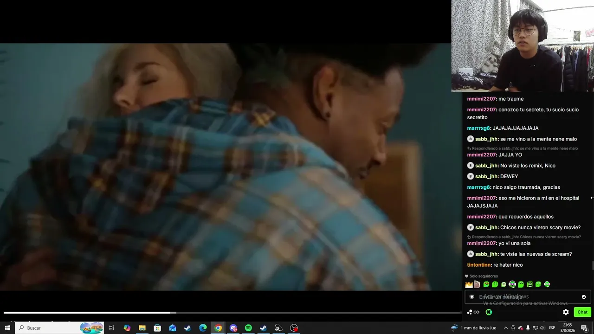Screen dimensions: 594x334
Task: Select message 'yo vi una sola'
Action: click(514, 243)
